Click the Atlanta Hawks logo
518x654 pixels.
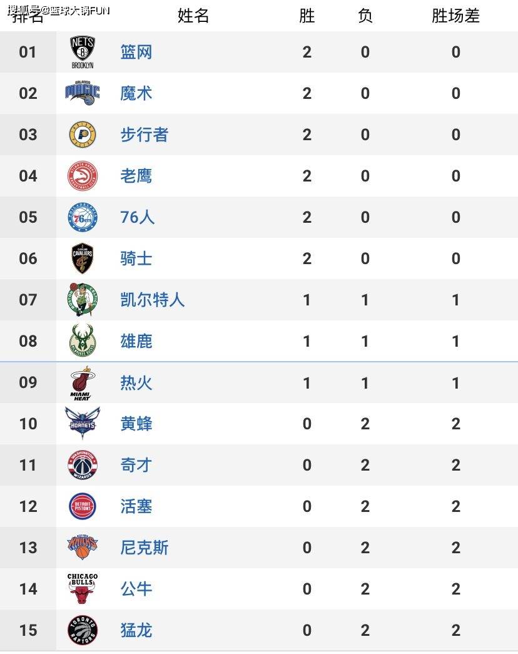click(83, 176)
